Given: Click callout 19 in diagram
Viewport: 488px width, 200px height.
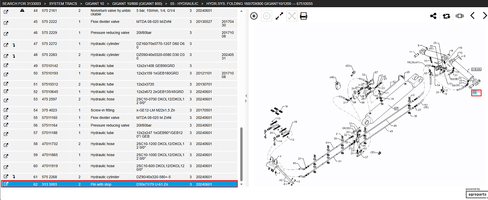Looking at the screenshot, I should click(296, 122).
